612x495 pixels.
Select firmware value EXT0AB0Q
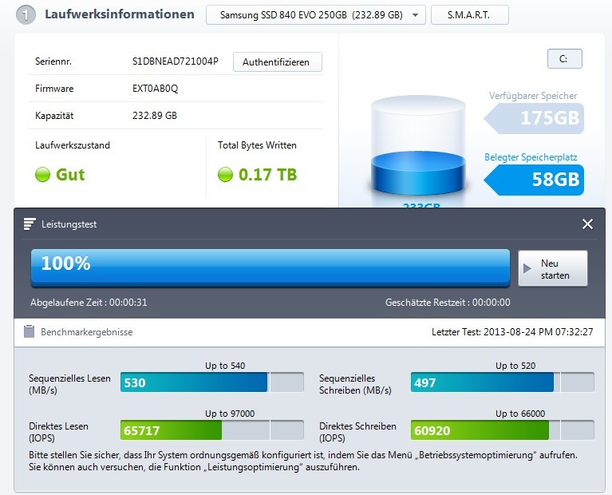point(156,89)
